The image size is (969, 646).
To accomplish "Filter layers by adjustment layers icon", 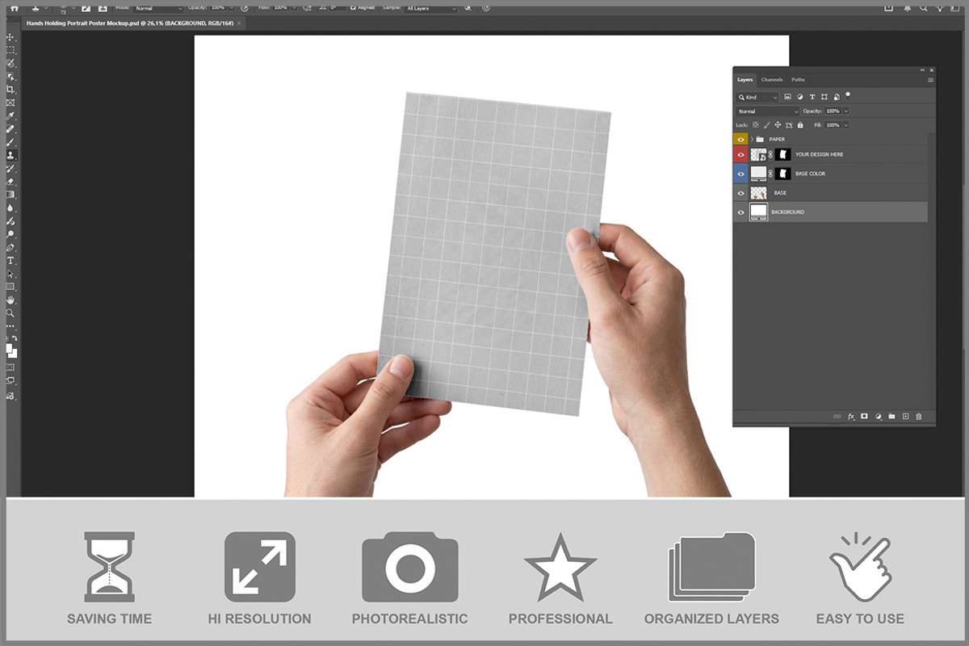I will 800,97.
